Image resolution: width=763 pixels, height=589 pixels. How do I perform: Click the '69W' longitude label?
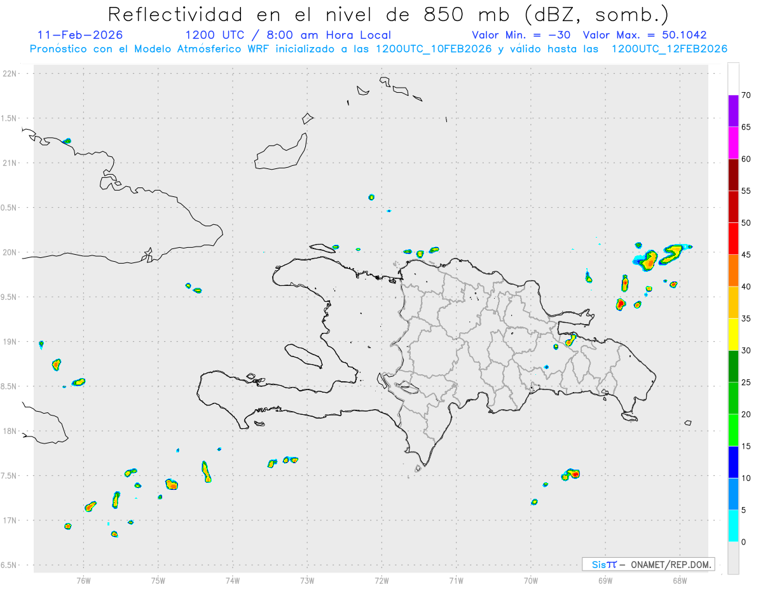605,579
